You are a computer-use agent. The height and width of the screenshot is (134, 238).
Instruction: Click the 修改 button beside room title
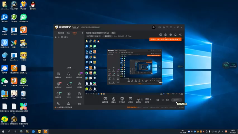113,33
